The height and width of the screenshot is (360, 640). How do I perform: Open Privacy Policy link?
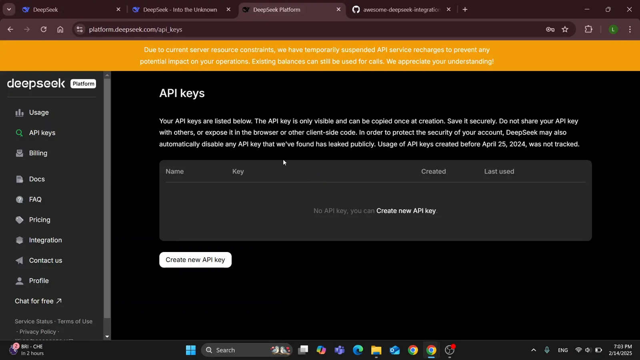point(38,332)
